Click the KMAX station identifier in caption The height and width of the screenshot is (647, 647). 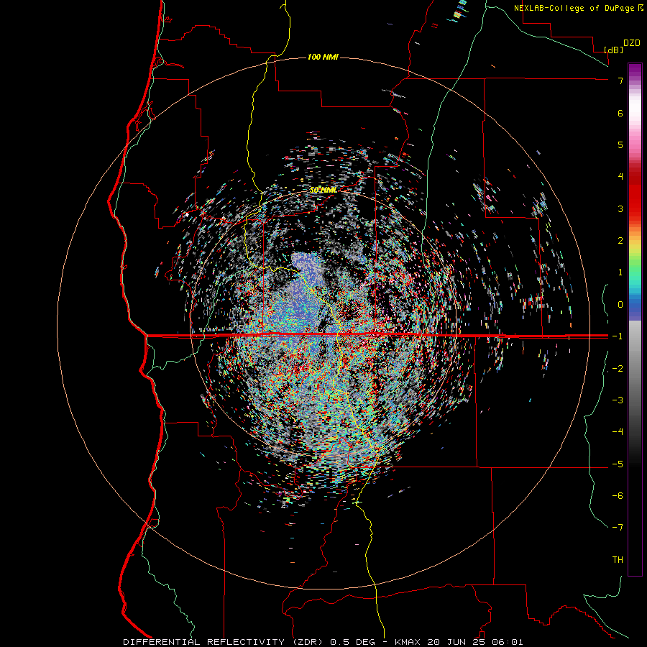coord(408,642)
